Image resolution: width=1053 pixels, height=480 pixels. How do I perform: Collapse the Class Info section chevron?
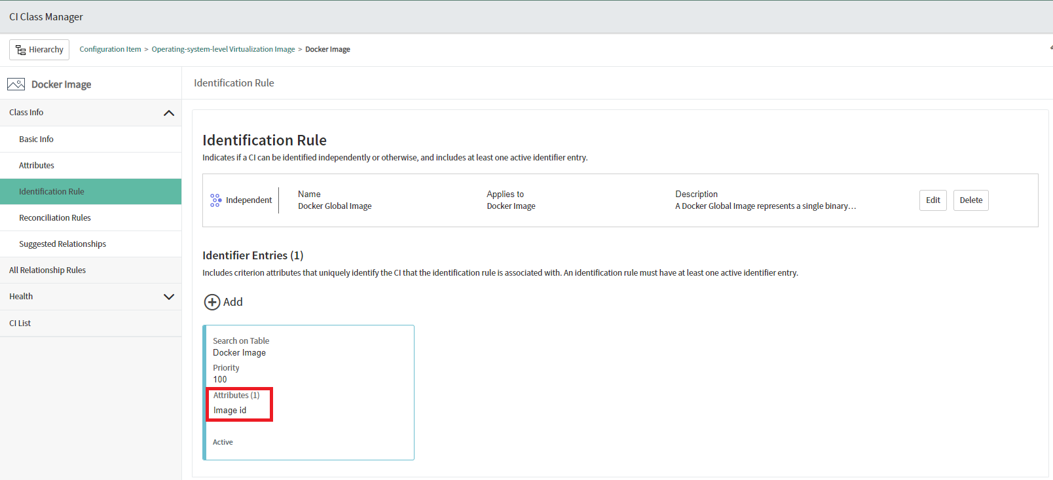(x=168, y=113)
